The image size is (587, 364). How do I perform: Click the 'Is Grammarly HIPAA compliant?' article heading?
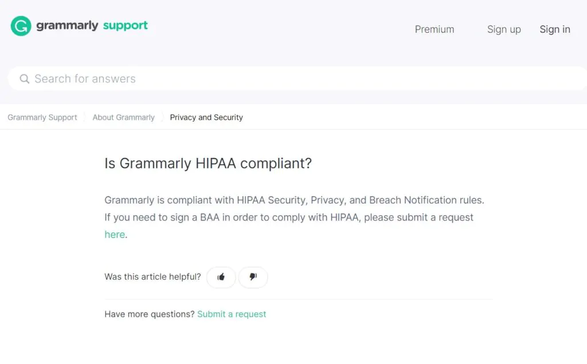208,164
